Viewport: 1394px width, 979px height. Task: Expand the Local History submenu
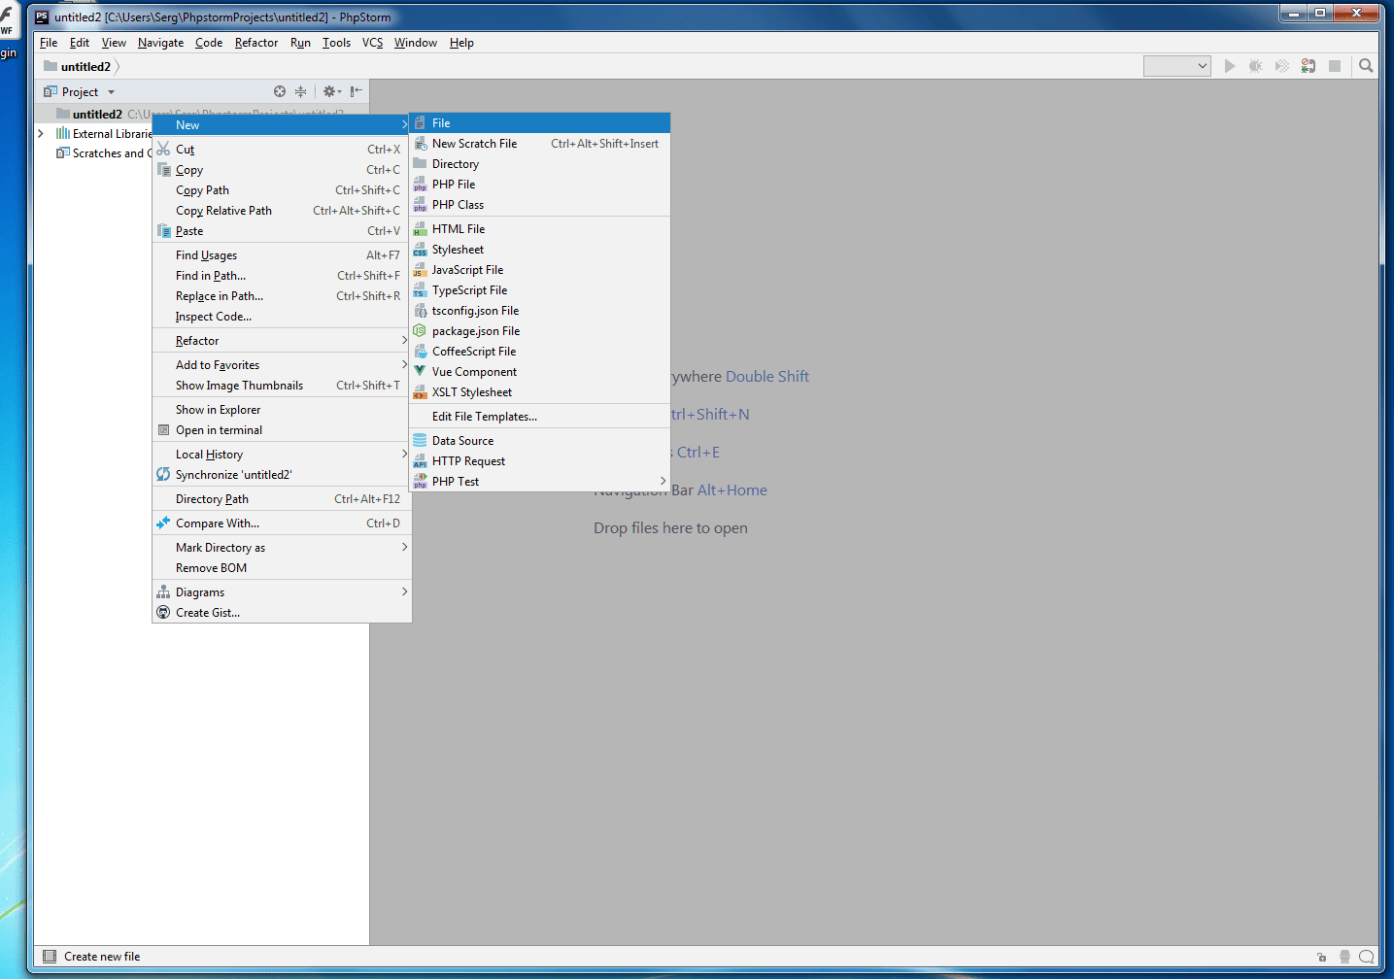282,455
